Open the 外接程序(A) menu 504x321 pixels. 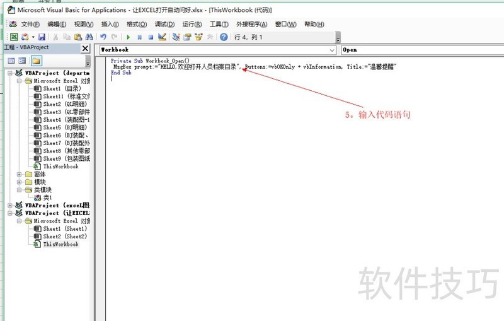click(251, 24)
